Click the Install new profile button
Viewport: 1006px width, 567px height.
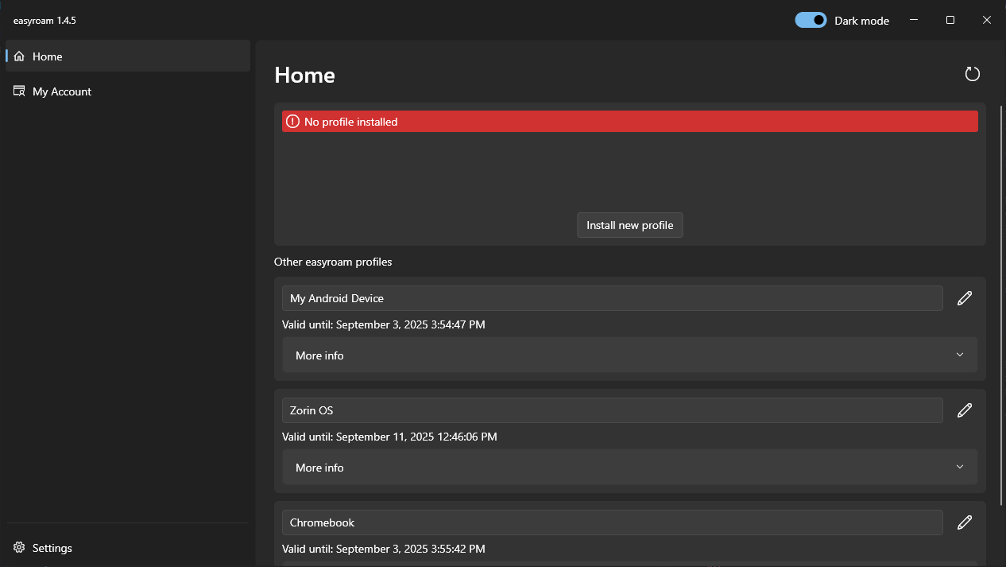pyautogui.click(x=629, y=225)
